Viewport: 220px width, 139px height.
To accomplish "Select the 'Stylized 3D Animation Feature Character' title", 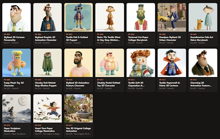I will coord(77,84).
